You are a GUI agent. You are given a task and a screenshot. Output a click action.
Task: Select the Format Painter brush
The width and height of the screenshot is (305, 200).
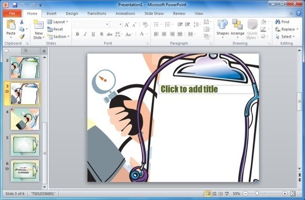click(x=22, y=37)
